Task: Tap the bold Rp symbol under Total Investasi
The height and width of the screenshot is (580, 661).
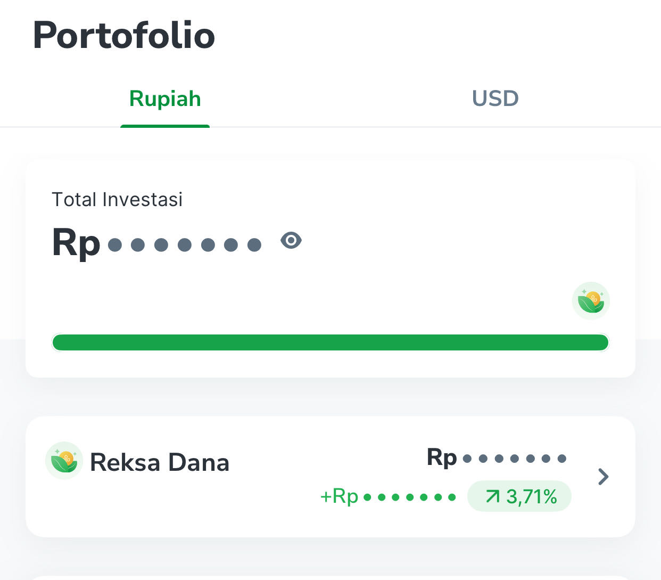Action: (x=76, y=243)
